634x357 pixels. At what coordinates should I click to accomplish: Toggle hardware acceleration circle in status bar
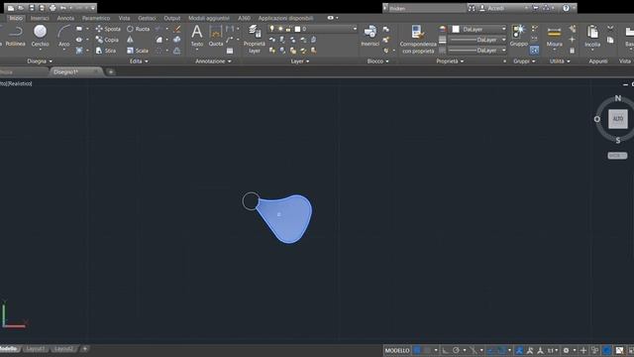[607, 350]
